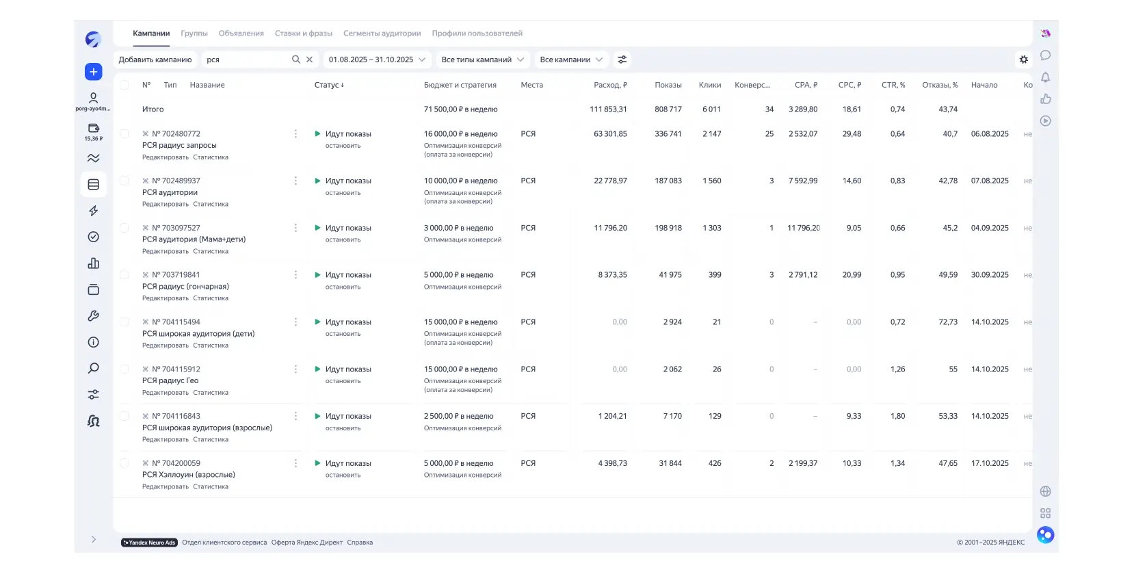This screenshot has width=1134, height=574.
Task: Select checkbox for campaign № 702480772
Action: [x=124, y=134]
